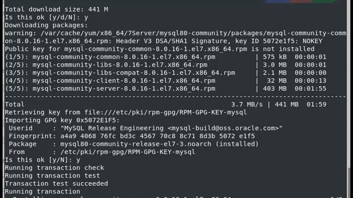Click the mysql80-community-release-el7-3.noarch package name
Image resolution: width=353 pixels, height=198 pixels.
tap(136, 144)
